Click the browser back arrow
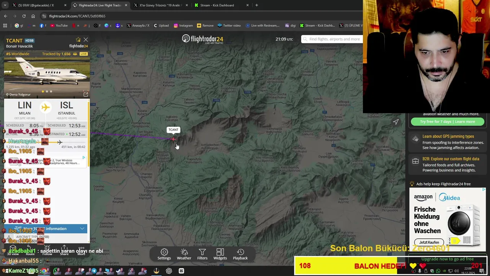Viewport: 490px width, 276px height. 5,16
